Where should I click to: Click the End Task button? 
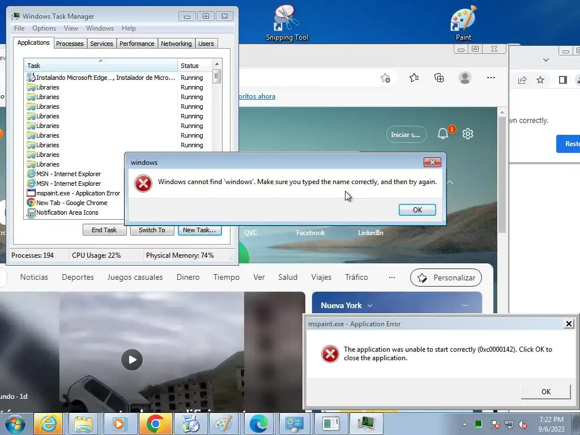[104, 230]
